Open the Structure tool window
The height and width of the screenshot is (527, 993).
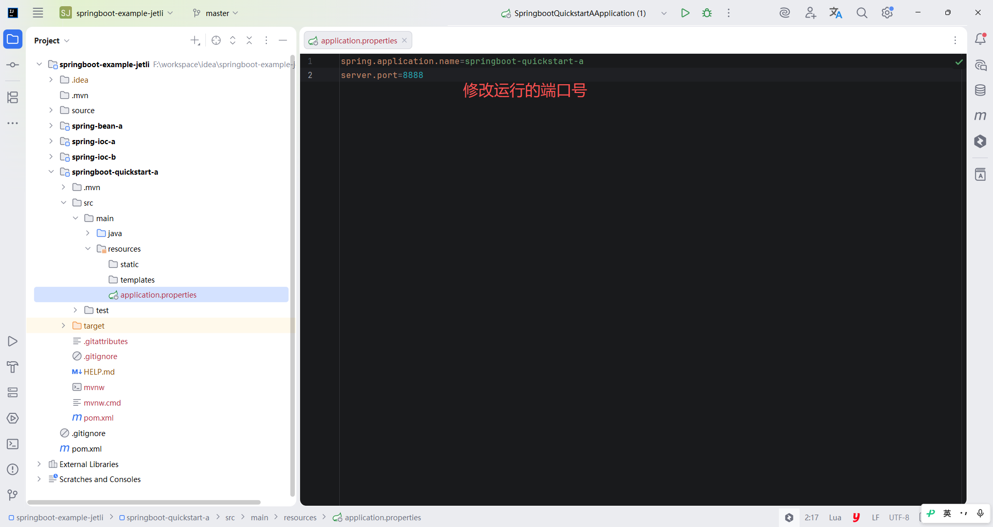tap(13, 97)
